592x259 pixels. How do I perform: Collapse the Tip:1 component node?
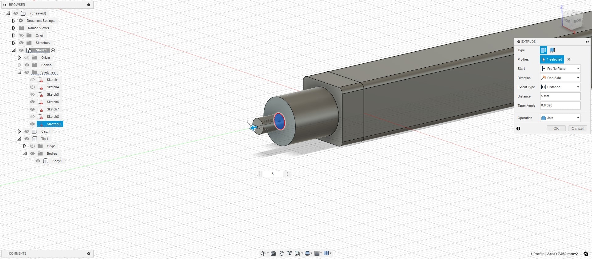pos(19,139)
